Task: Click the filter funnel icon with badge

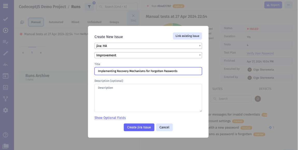Action: [89, 6]
